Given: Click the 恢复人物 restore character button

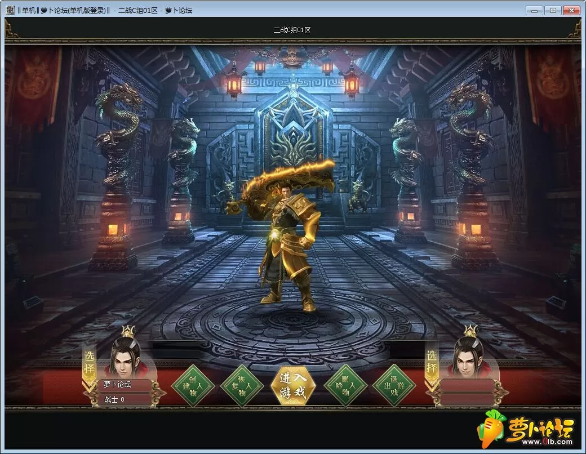Looking at the screenshot, I should pos(242,386).
